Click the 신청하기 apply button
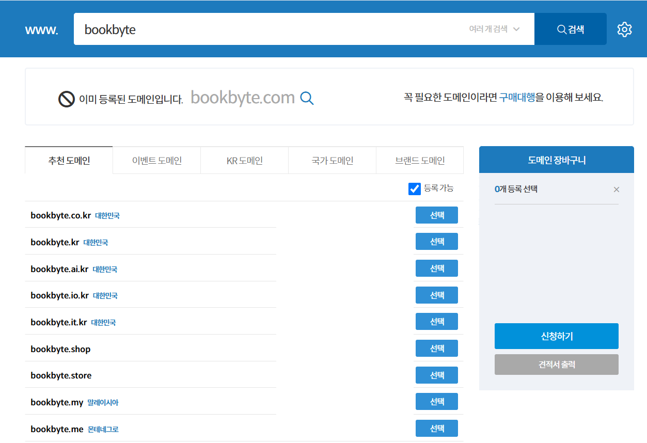 pyautogui.click(x=557, y=336)
